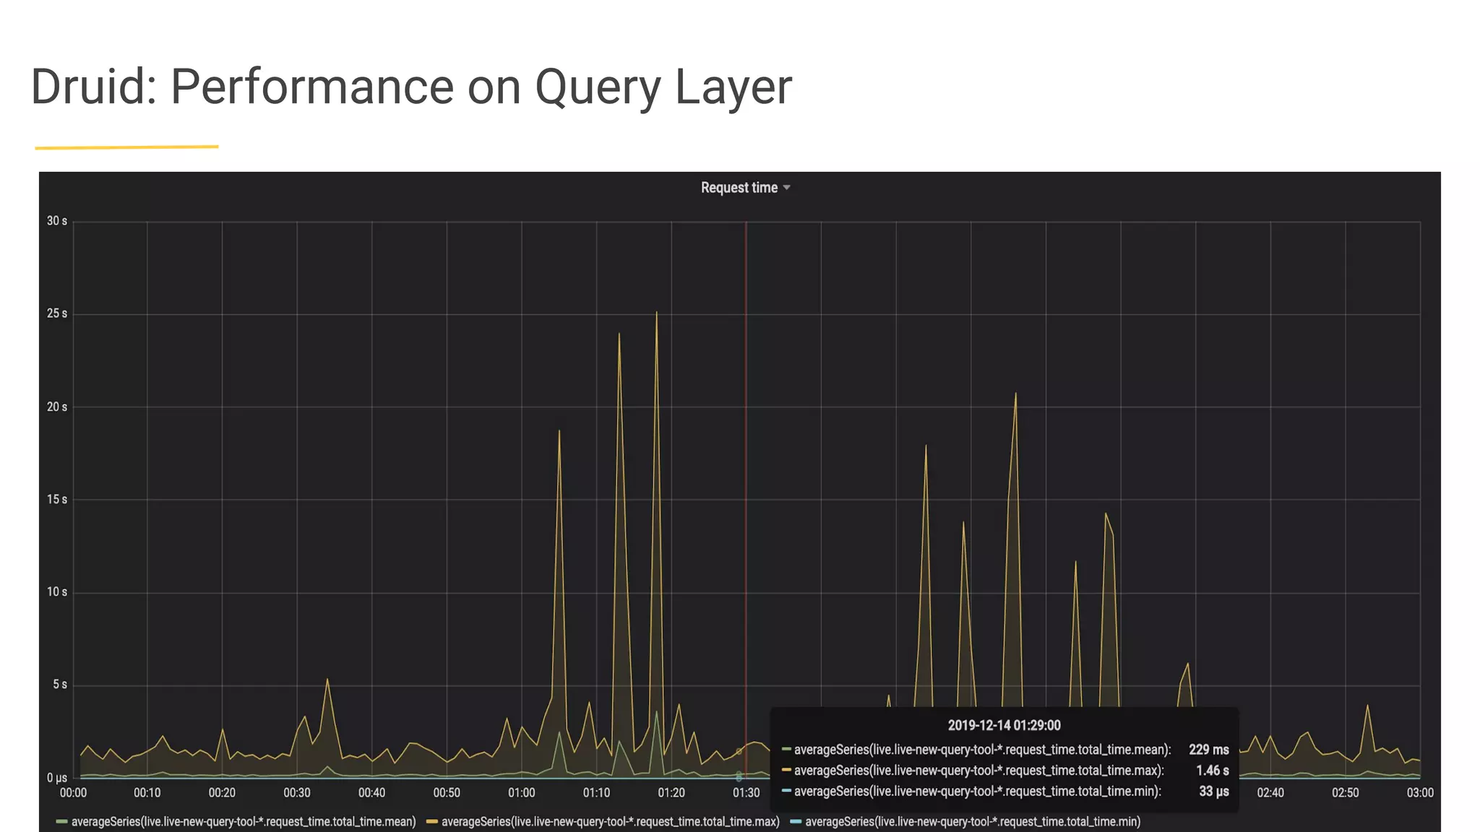Click the 5 s y-axis label
The width and height of the screenshot is (1480, 832).
coord(60,685)
